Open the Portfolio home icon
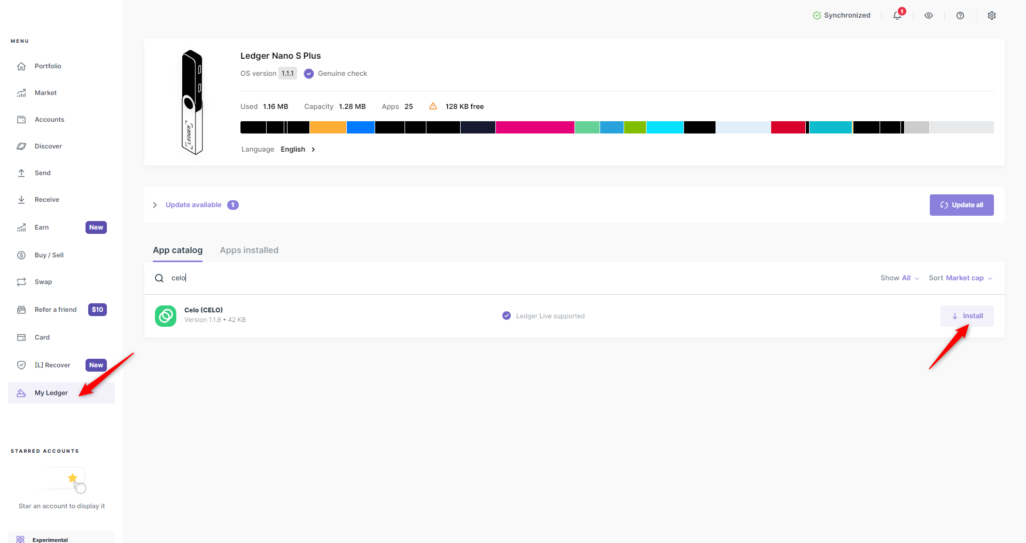1026x543 pixels. point(21,66)
